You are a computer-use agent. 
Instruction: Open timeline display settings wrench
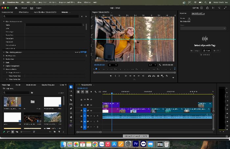pyautogui.click(x=96, y=92)
